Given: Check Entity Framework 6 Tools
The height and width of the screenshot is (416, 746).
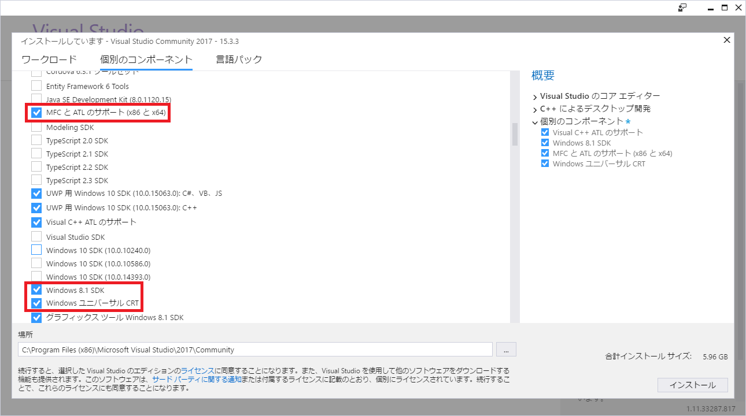Looking at the screenshot, I should point(36,86).
